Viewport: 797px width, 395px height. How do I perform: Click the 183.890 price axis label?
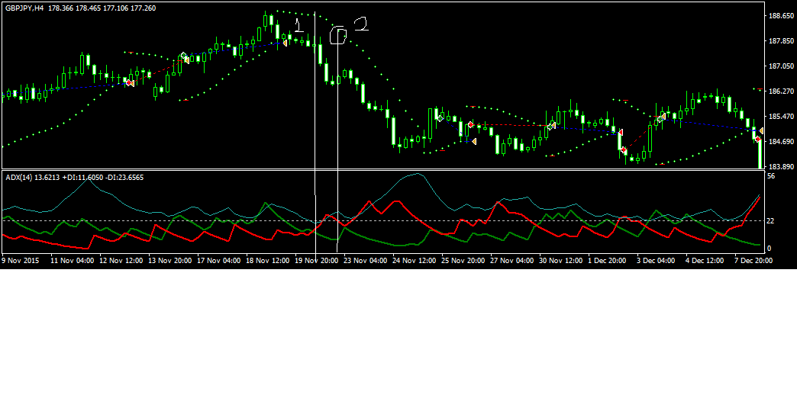pos(781,166)
